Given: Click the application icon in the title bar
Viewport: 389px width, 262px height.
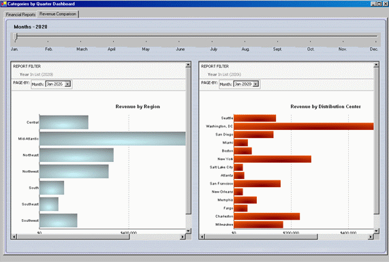Looking at the screenshot, I should (3, 3).
